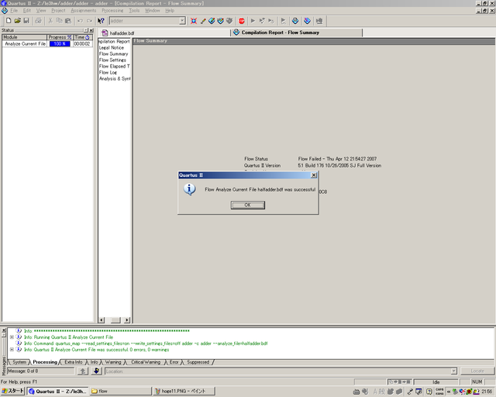The height and width of the screenshot is (397, 496).
Task: Switch to the System messages tab
Action: [19, 362]
